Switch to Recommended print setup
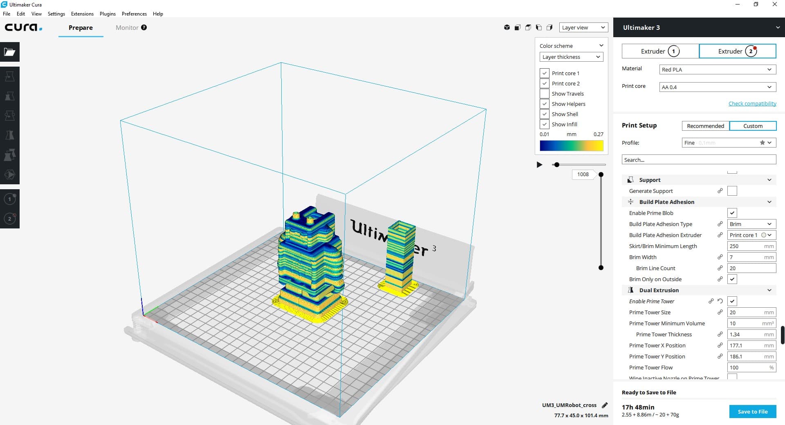Image resolution: width=785 pixels, height=425 pixels. coord(705,126)
